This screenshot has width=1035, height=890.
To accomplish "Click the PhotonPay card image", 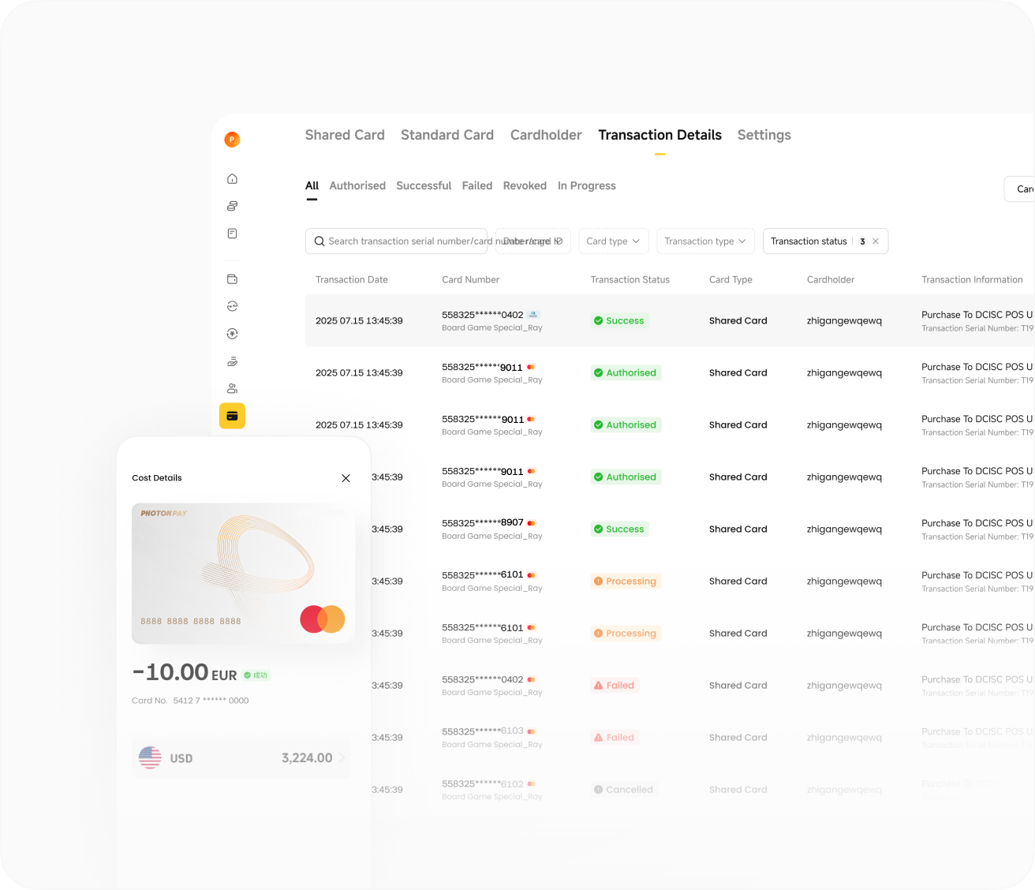I will [243, 574].
